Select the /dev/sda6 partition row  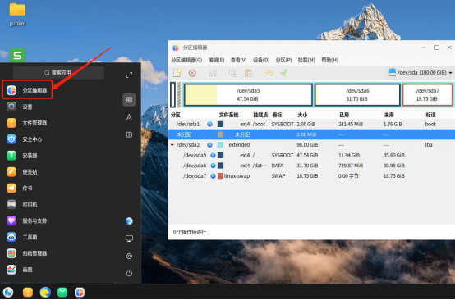pyautogui.click(x=311, y=166)
